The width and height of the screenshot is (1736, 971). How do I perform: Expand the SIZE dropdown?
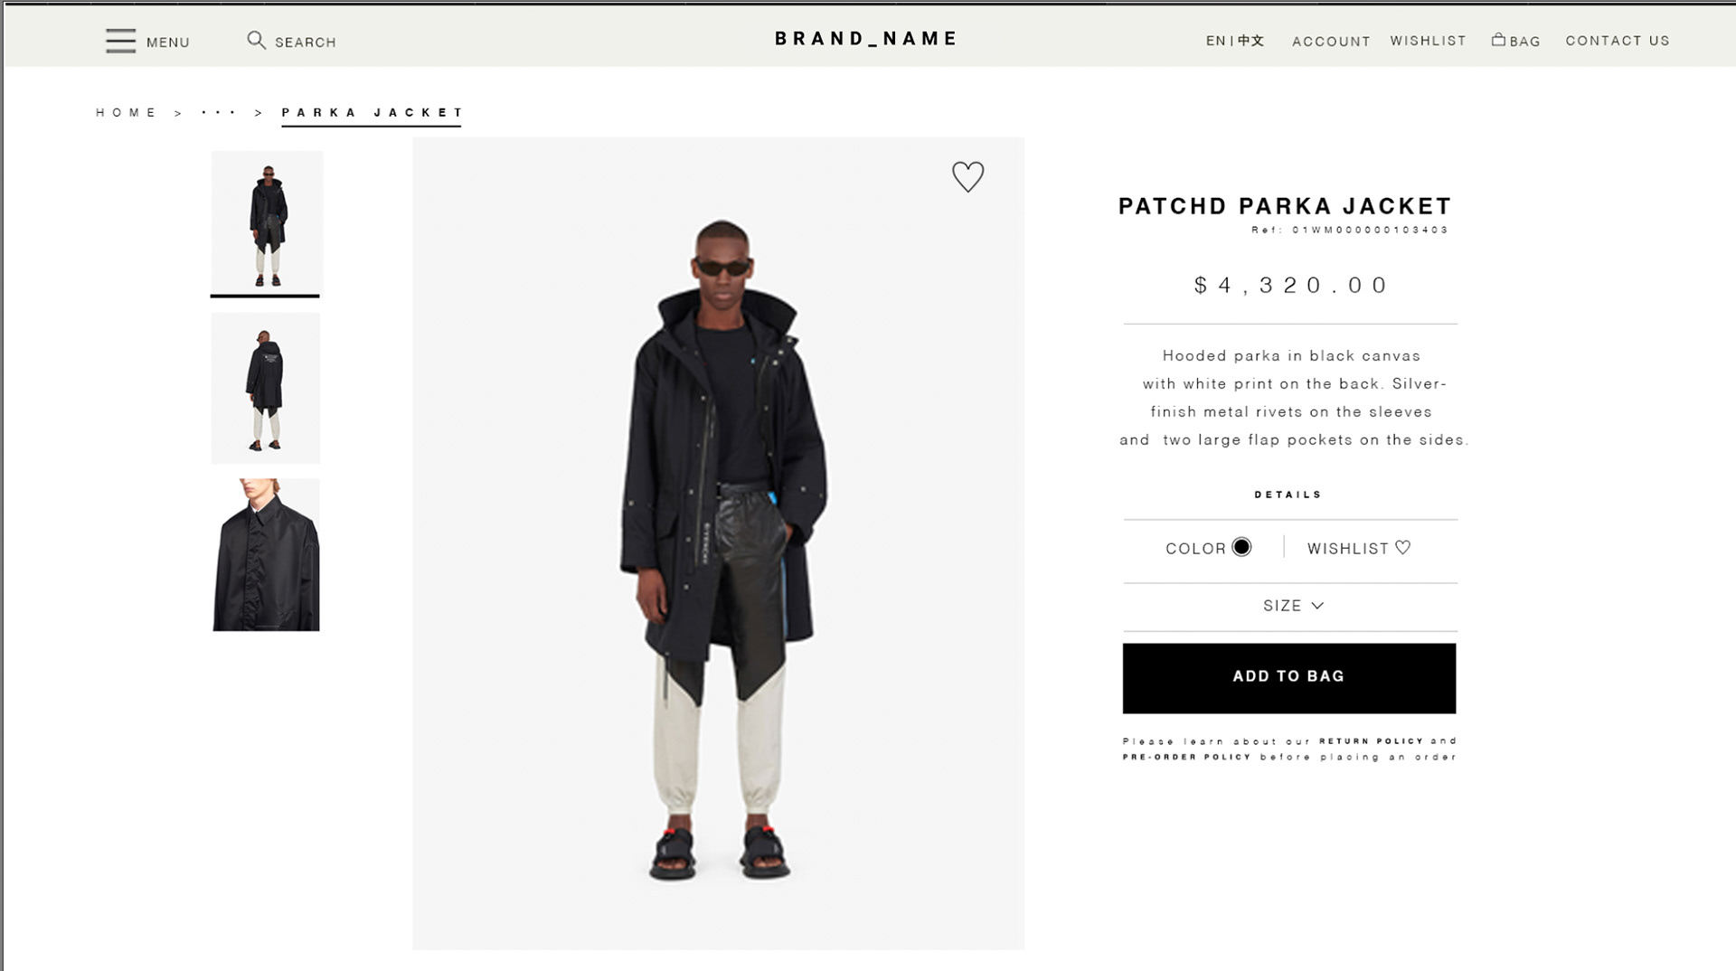(1293, 606)
